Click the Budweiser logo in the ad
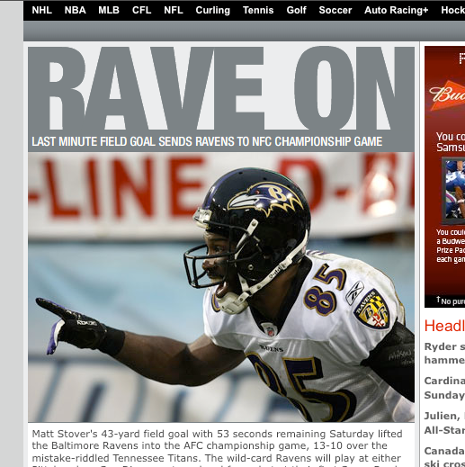The width and height of the screenshot is (465, 467). (447, 95)
